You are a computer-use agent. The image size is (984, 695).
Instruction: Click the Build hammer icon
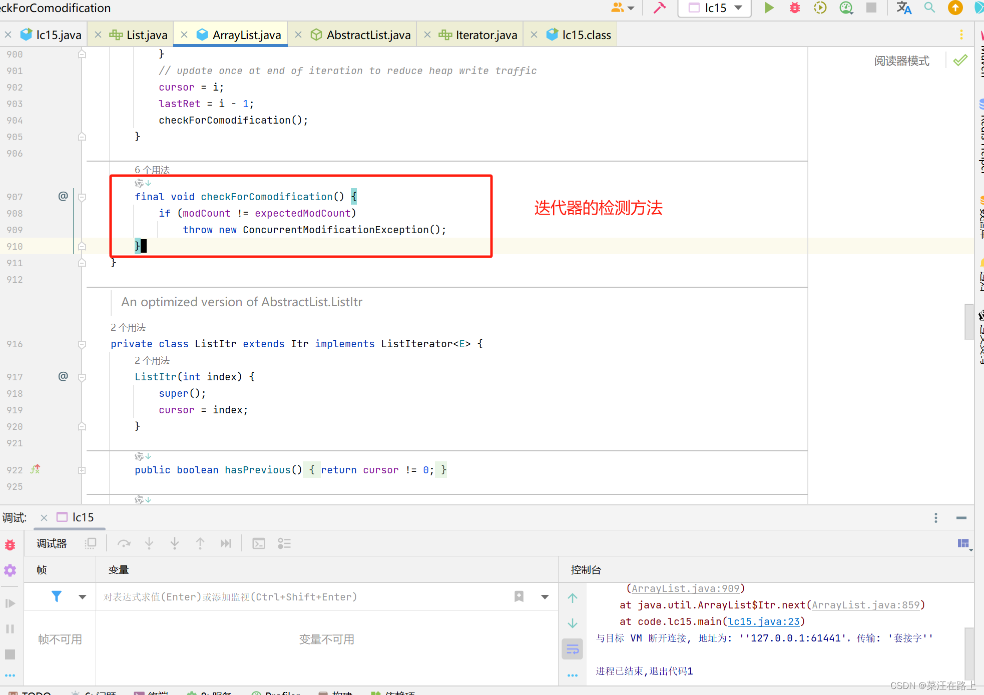pos(660,8)
